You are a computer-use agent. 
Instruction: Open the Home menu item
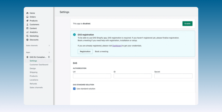pos(32,13)
